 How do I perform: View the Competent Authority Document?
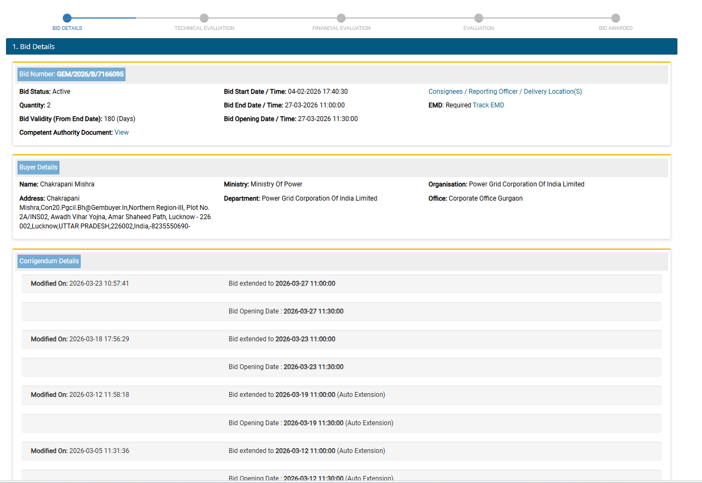pos(122,132)
